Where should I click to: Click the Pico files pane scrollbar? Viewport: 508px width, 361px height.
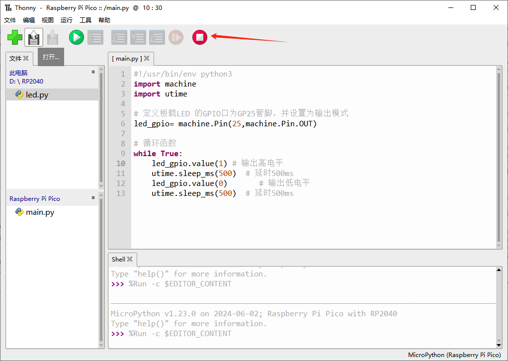(101, 271)
